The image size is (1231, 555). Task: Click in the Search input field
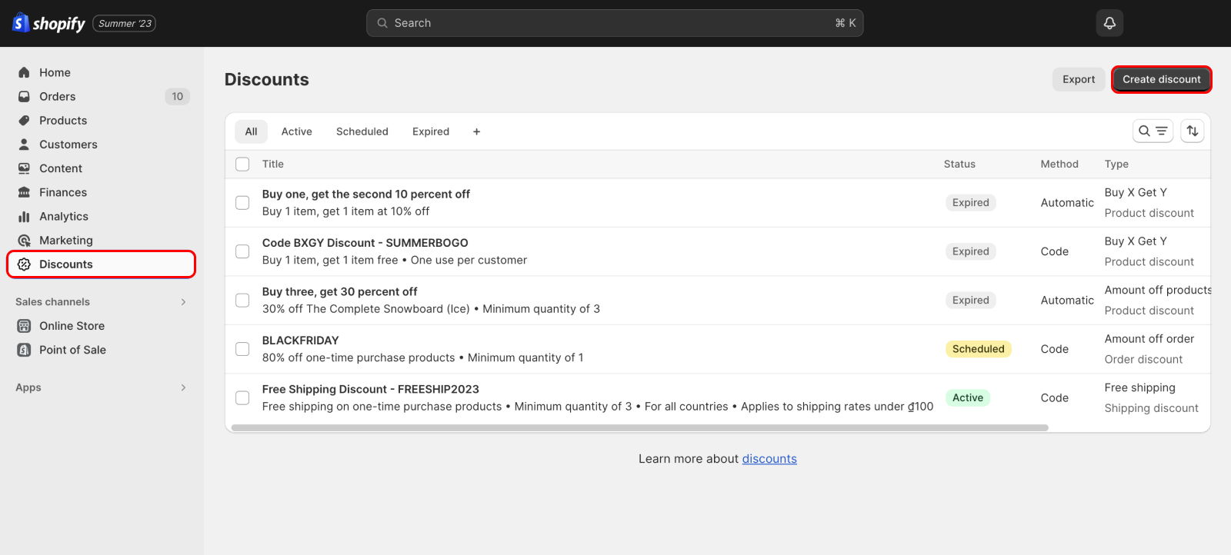coord(615,23)
